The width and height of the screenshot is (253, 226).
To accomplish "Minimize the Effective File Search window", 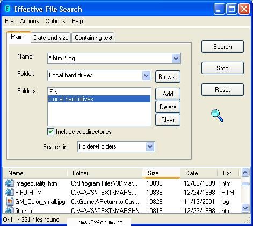I will click(x=219, y=9).
